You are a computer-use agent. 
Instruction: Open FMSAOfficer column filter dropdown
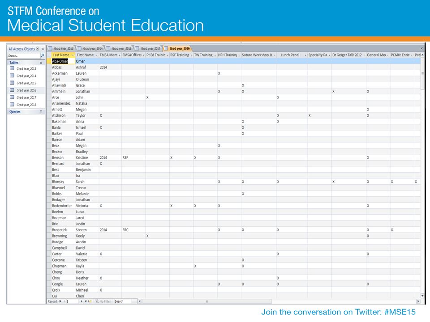[x=143, y=55]
